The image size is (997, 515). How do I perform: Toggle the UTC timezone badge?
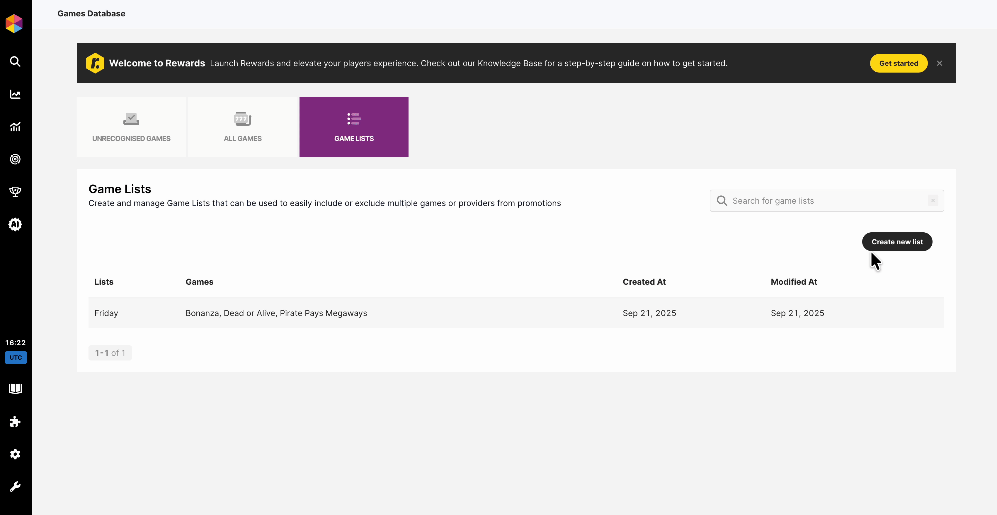(16, 357)
